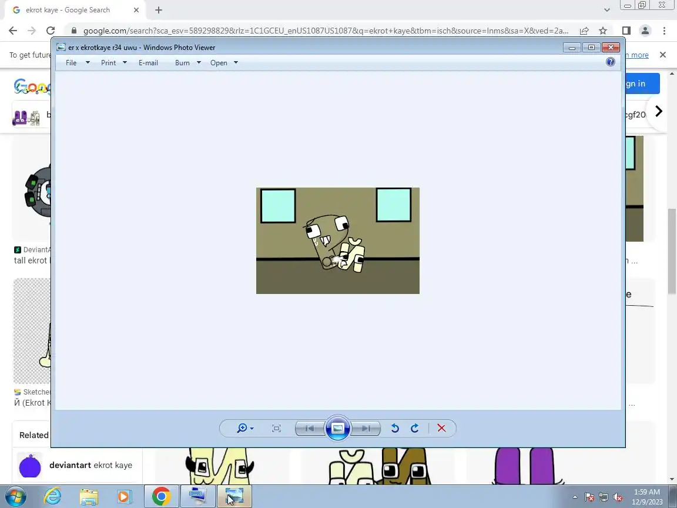677x508 pixels.
Task: Click the muted volume tray icon
Action: pyautogui.click(x=618, y=497)
